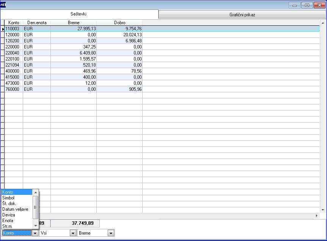The image size is (327, 241).
Task: Open the Konto combo box arrow
Action: pos(35,233)
